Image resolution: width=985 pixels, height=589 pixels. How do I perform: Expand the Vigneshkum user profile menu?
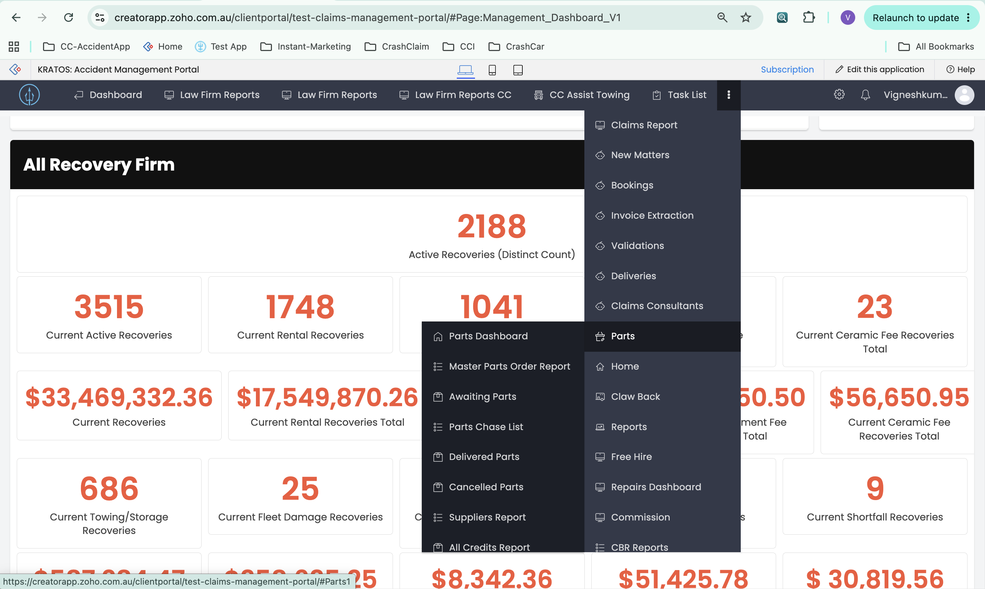coord(928,95)
